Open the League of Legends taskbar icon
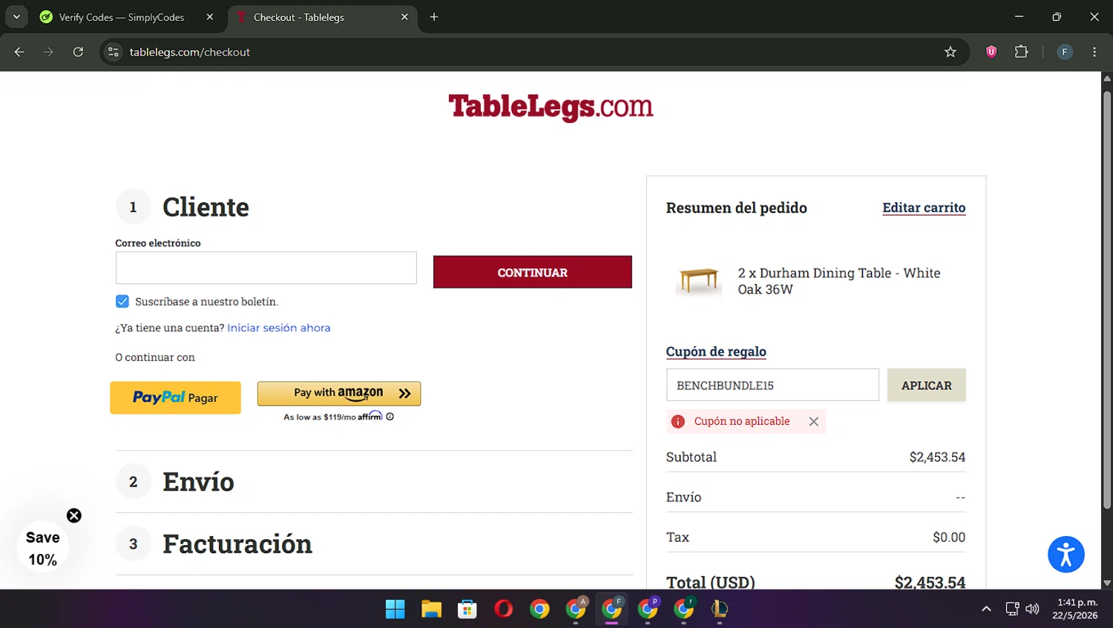The image size is (1113, 628). coord(720,609)
